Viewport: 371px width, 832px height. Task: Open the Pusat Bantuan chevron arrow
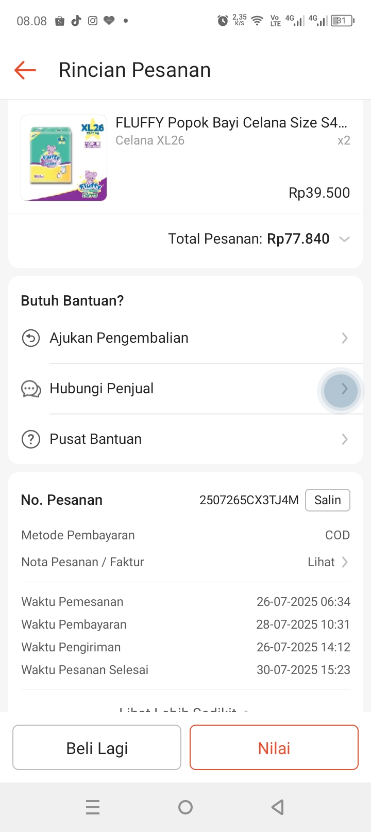pyautogui.click(x=345, y=440)
